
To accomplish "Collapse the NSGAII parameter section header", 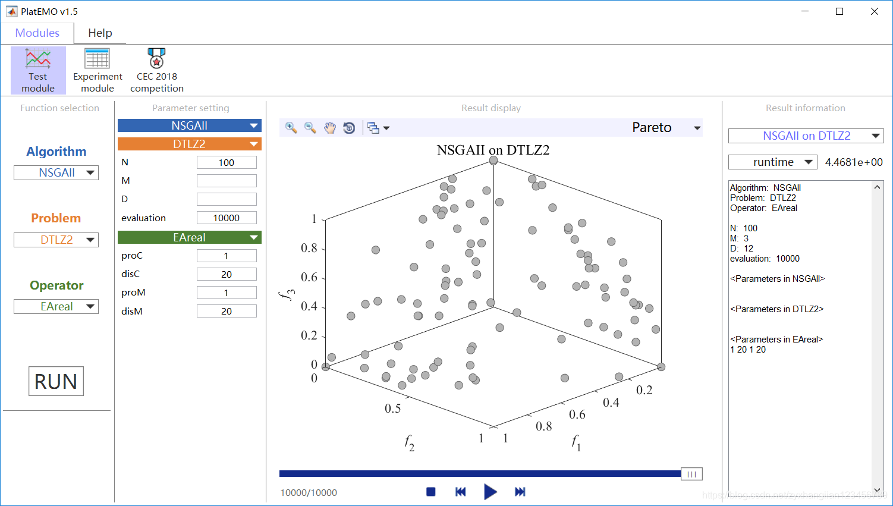I will click(x=189, y=125).
